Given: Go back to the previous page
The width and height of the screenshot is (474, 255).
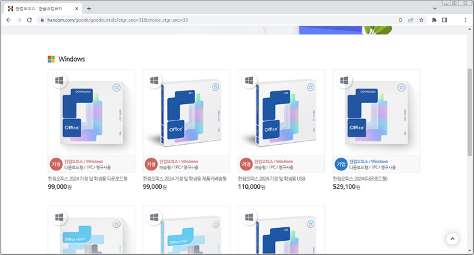Looking at the screenshot, I should coord(8,20).
